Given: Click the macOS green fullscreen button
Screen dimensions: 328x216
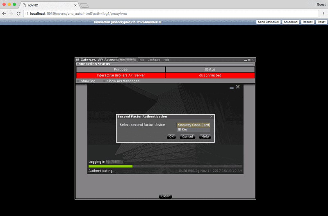Looking at the screenshot, I should pos(14,4).
